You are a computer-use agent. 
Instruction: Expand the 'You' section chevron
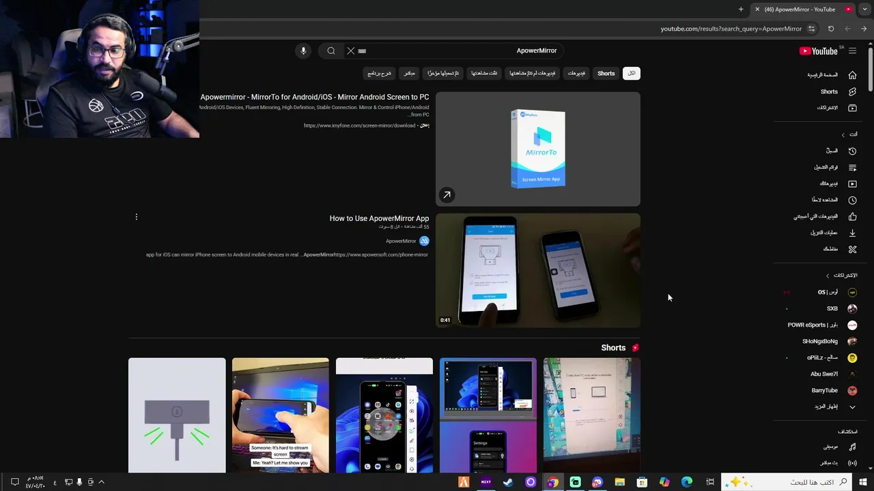[x=843, y=134]
